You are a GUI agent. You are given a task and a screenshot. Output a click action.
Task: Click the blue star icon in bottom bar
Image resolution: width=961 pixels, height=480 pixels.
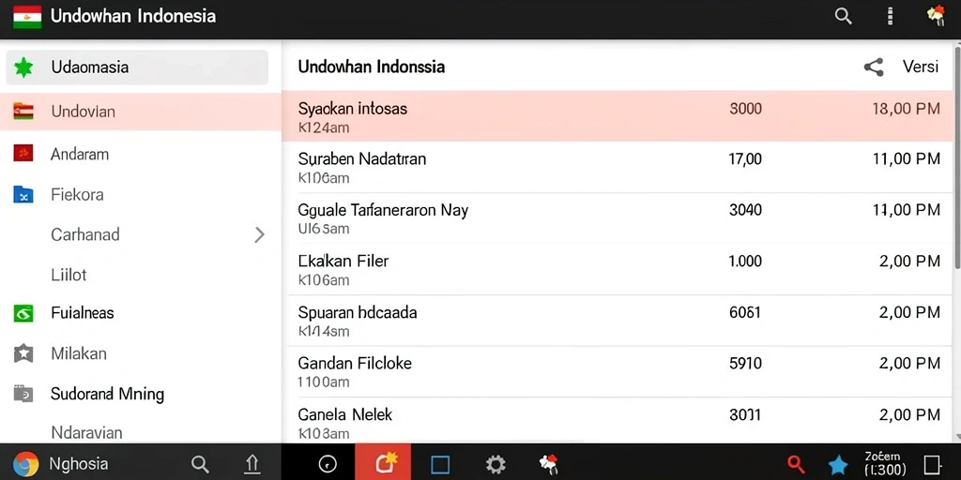click(838, 465)
